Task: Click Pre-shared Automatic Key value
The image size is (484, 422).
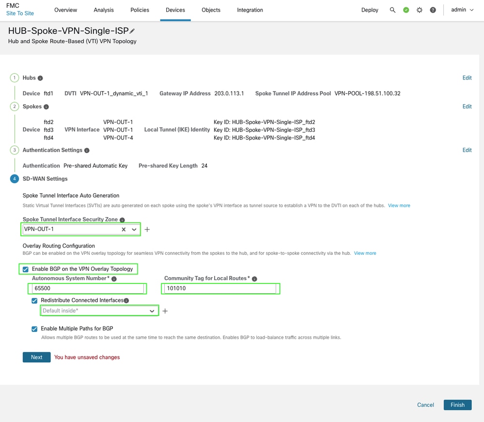Action: coord(95,166)
